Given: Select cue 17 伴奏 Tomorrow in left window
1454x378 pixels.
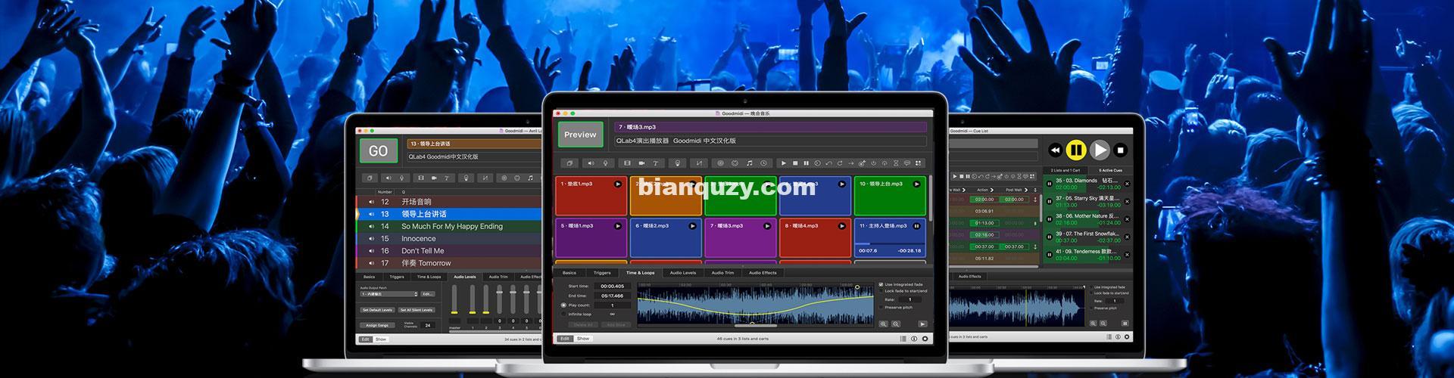Looking at the screenshot, I should pyautogui.click(x=449, y=263).
